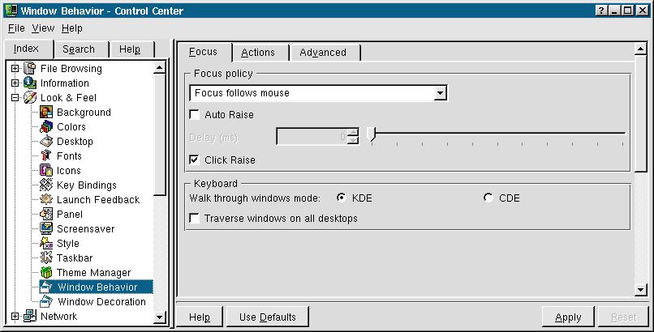Click the Taskbar gear icon
The image size is (654, 332).
coord(46,258)
